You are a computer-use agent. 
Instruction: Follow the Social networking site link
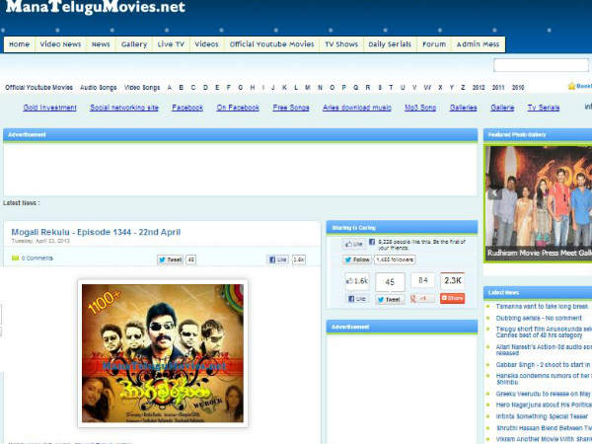[124, 108]
